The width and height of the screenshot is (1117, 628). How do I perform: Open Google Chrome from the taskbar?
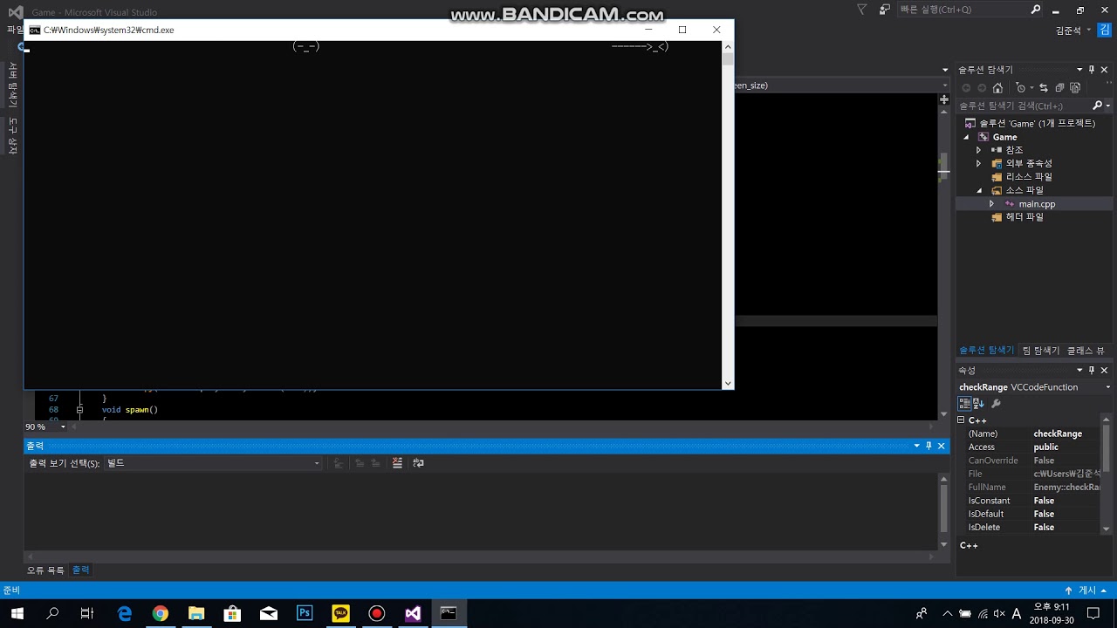pyautogui.click(x=161, y=613)
